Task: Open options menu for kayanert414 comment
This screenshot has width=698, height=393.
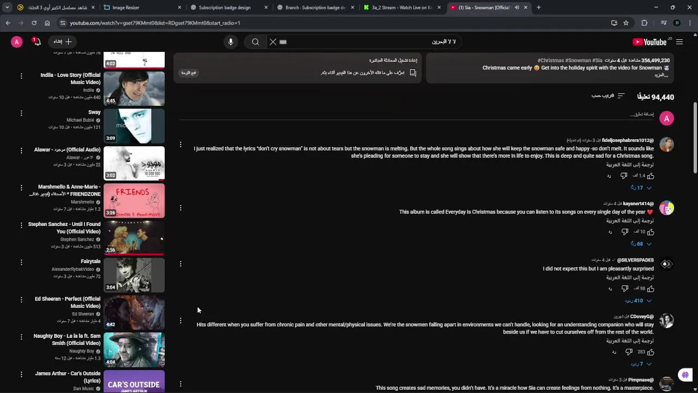Action: 180,207
